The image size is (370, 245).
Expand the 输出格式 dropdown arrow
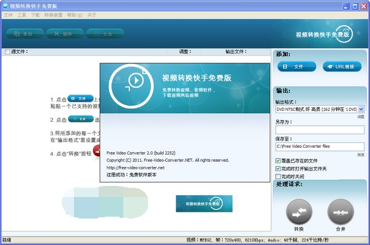(361, 110)
